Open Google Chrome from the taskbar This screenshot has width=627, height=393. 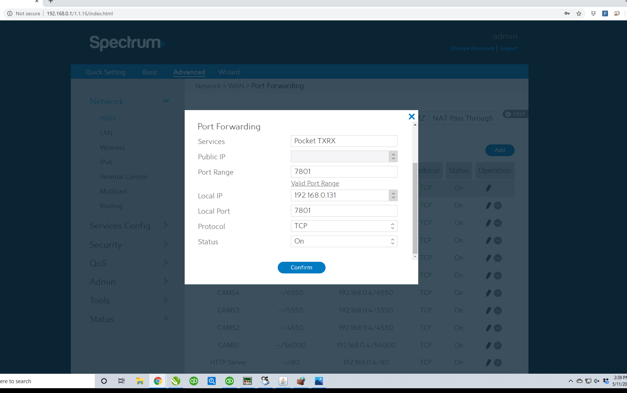158,381
